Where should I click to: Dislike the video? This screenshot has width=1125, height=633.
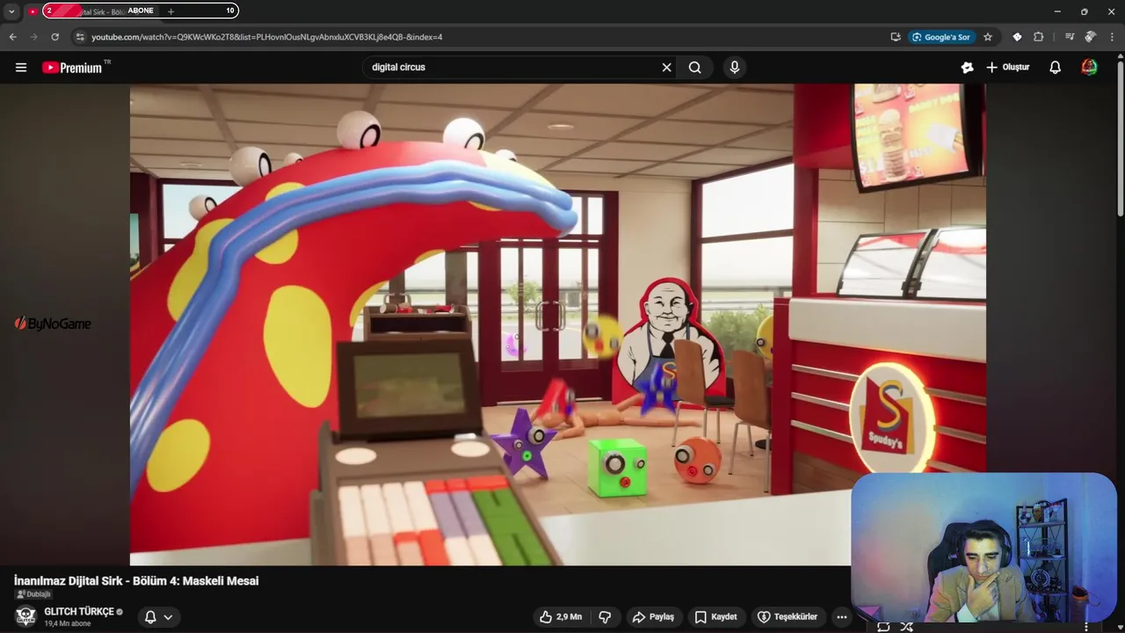(x=605, y=617)
